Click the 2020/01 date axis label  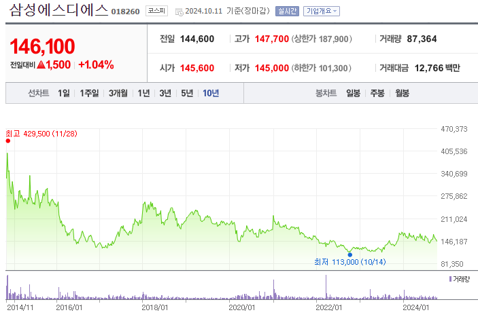pyautogui.click(x=242, y=307)
